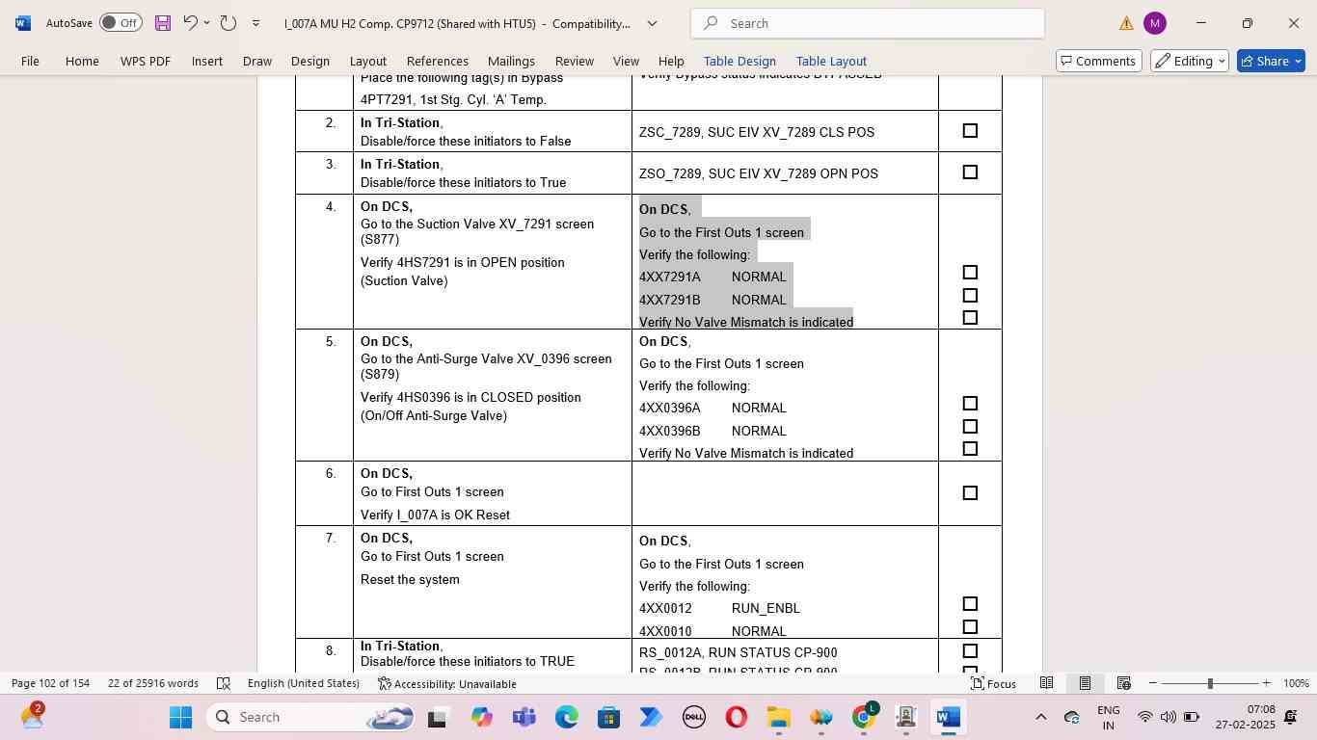Click the document Search box

pyautogui.click(x=868, y=23)
